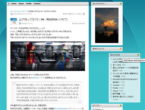Viewport: 145px width, 110px height.
Task: Toggle the green button on sunset photo widget
Action: pyautogui.click(x=121, y=4)
